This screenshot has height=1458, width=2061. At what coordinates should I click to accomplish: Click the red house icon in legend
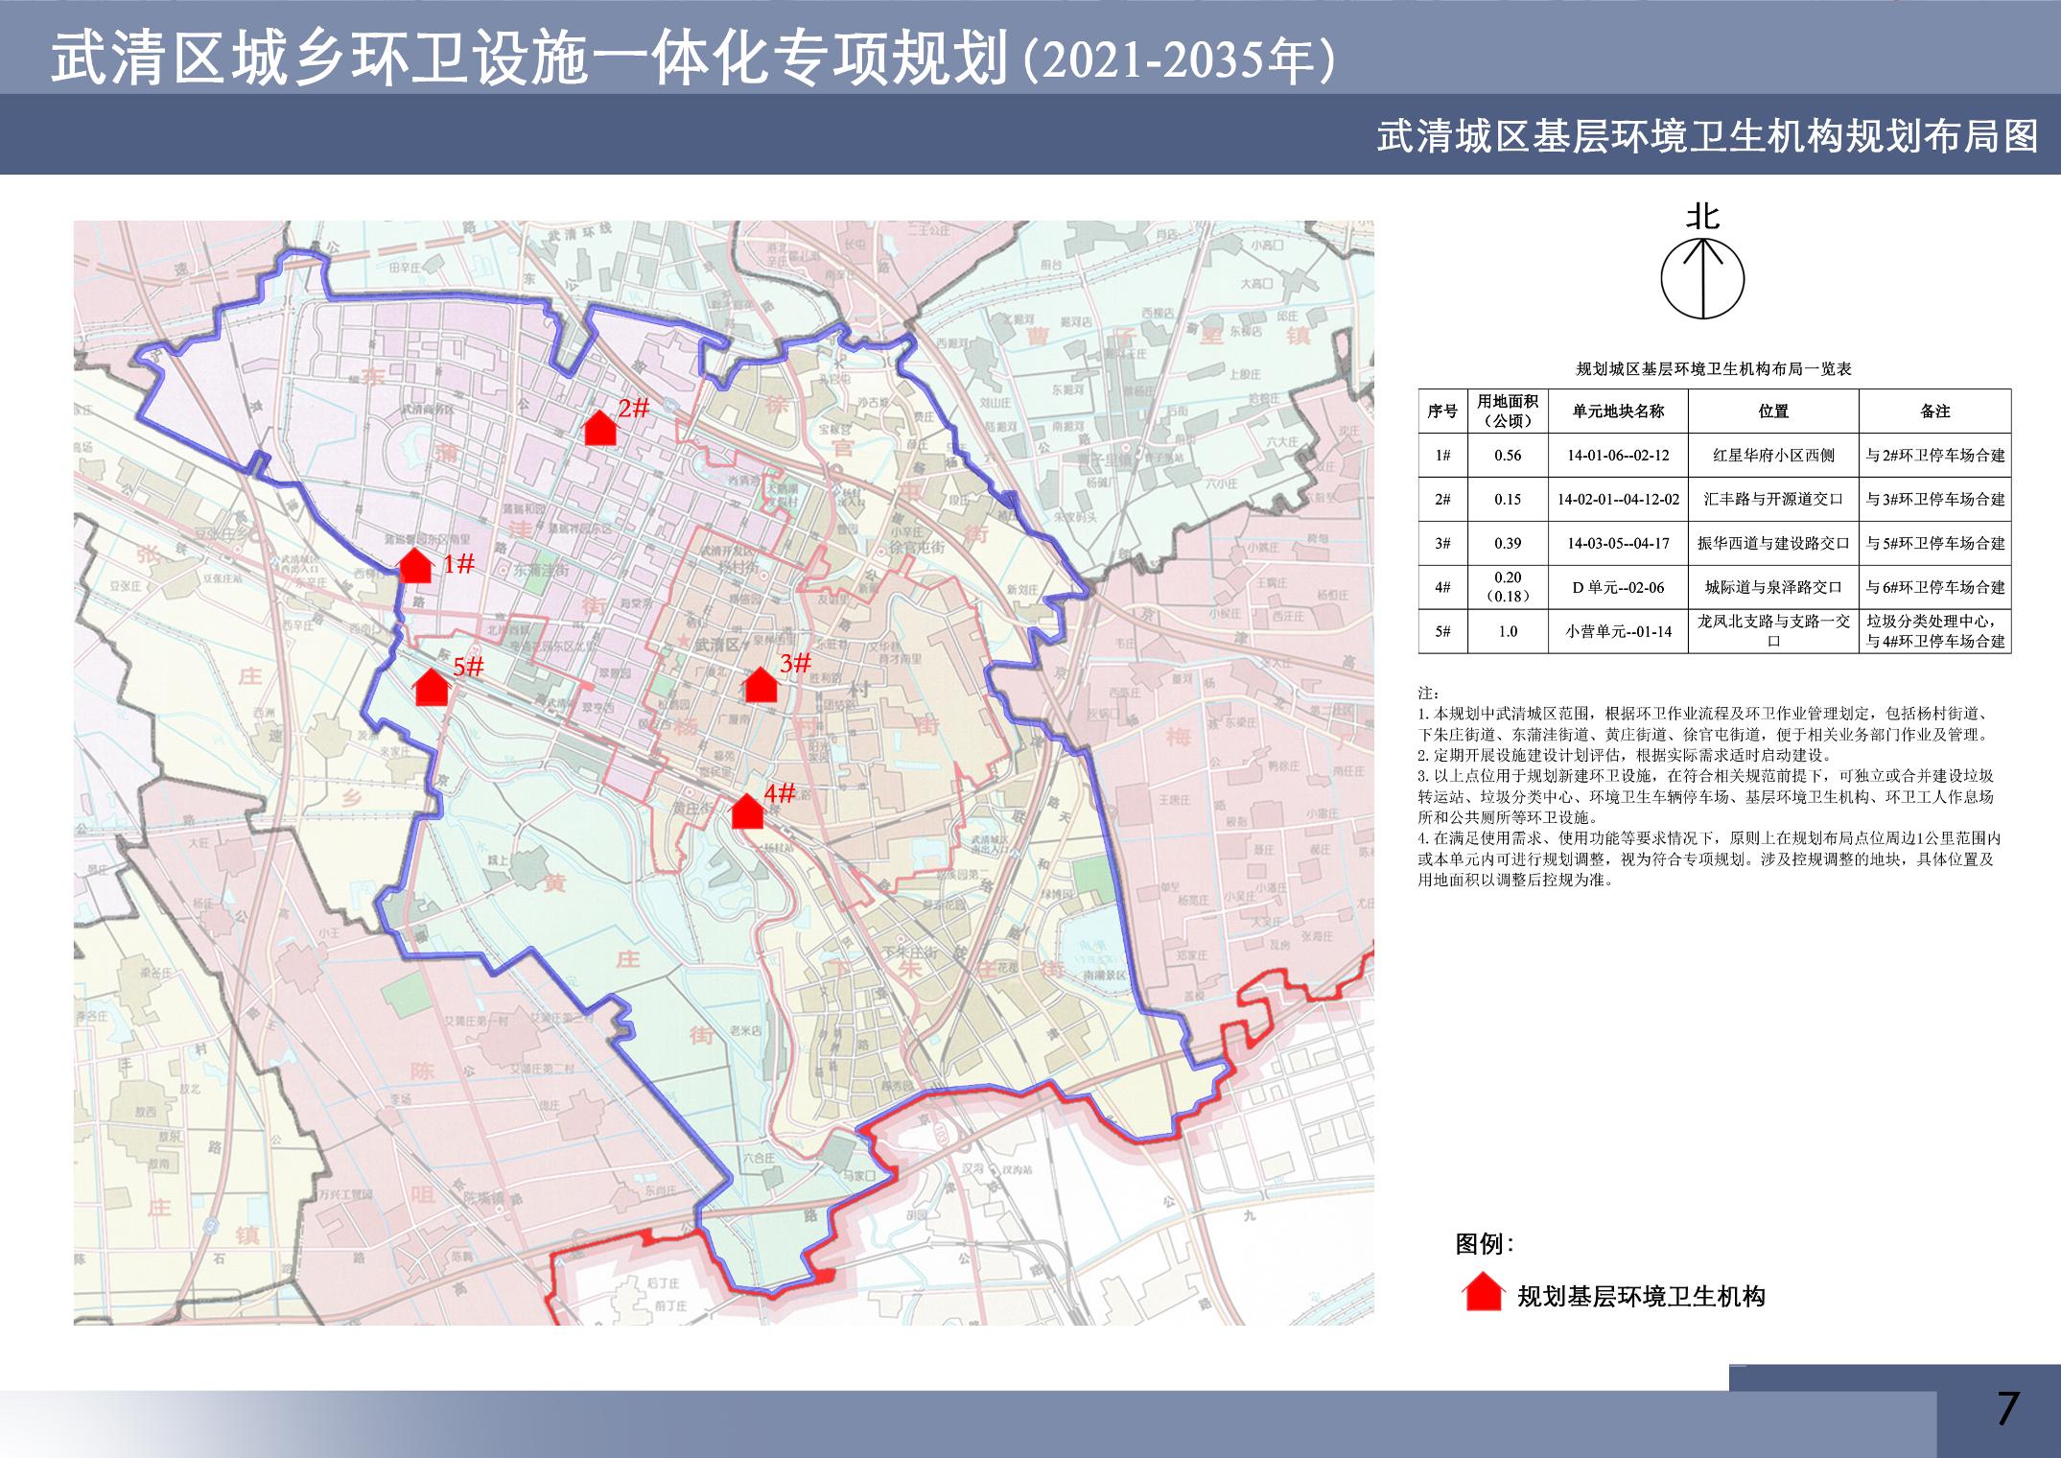pos(1483,1292)
